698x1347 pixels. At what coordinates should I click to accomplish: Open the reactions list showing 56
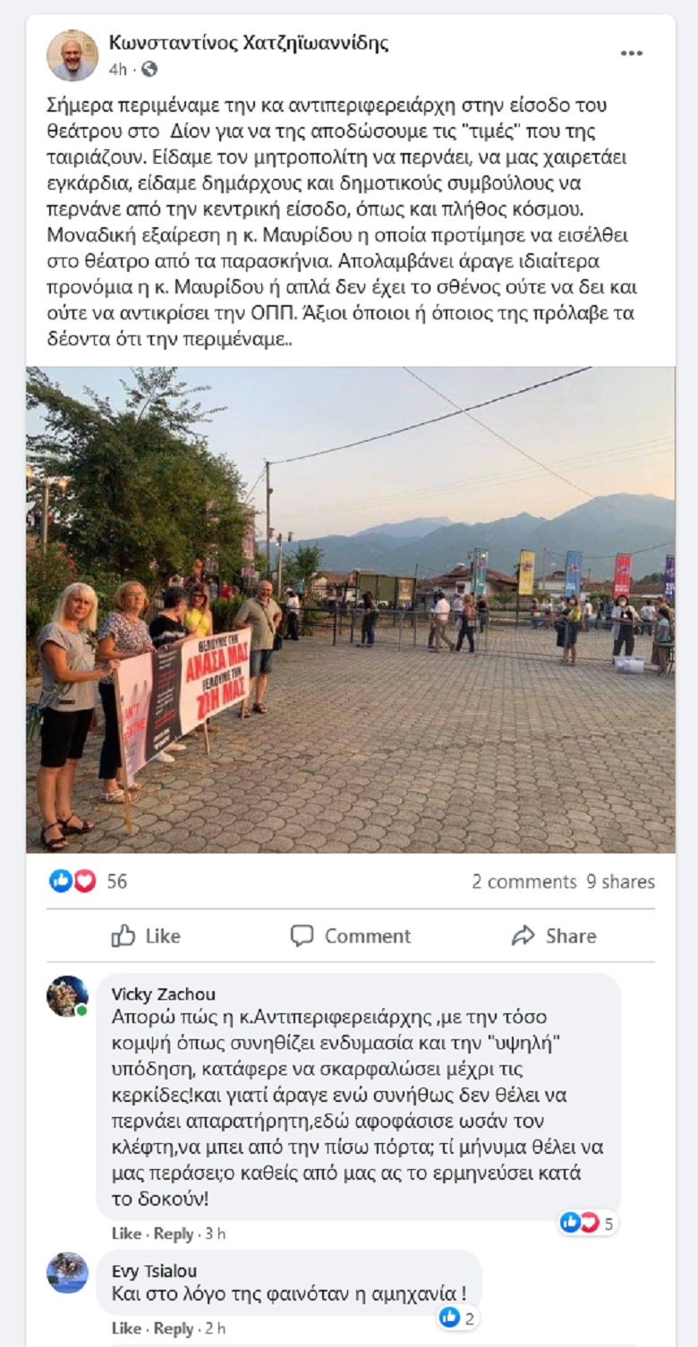click(88, 881)
